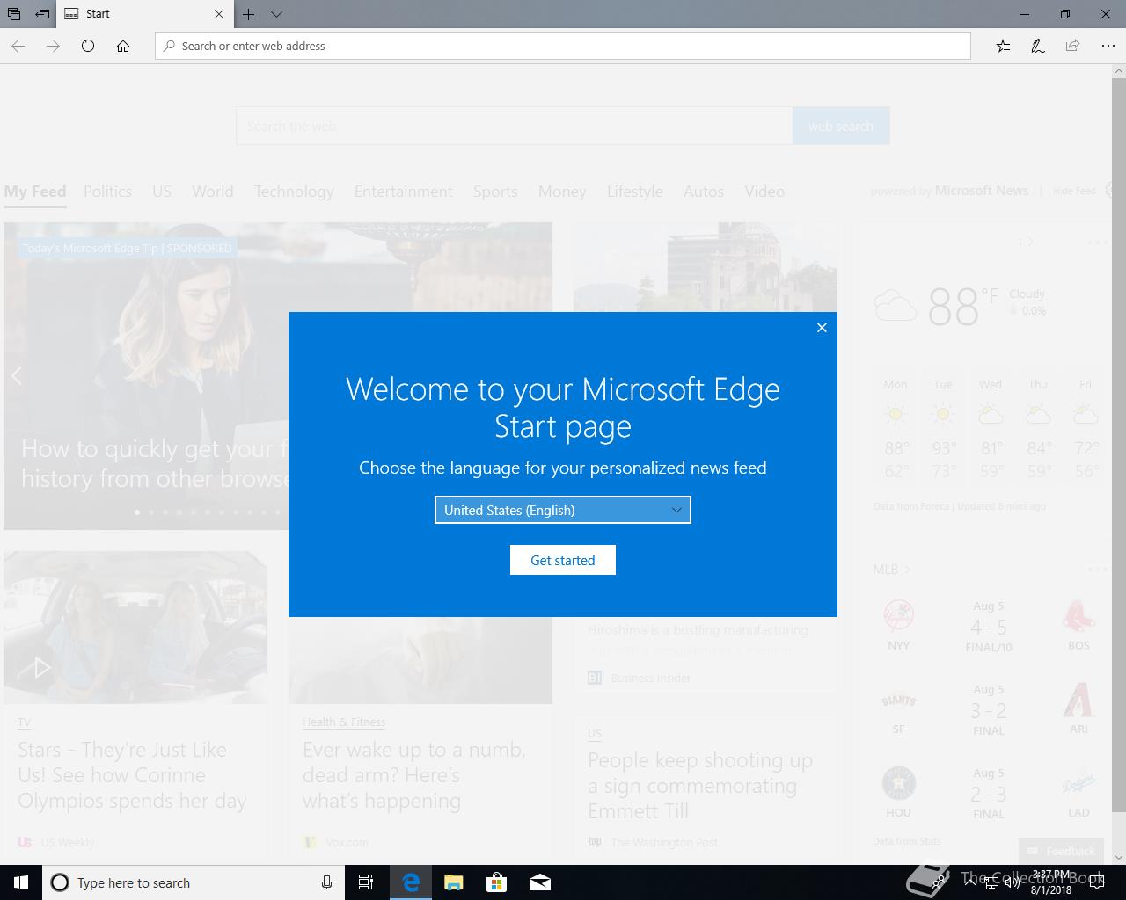Open the Health & Fitness category link
This screenshot has height=900, width=1126.
pyautogui.click(x=344, y=722)
